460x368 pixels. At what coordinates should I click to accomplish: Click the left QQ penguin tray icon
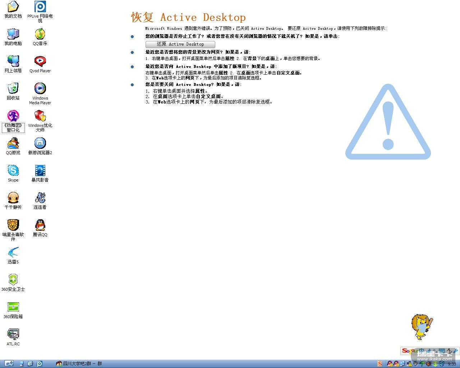click(390, 364)
